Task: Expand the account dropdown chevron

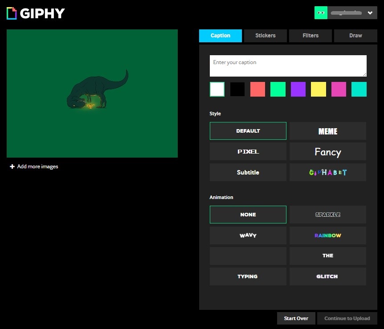Action: (x=370, y=13)
